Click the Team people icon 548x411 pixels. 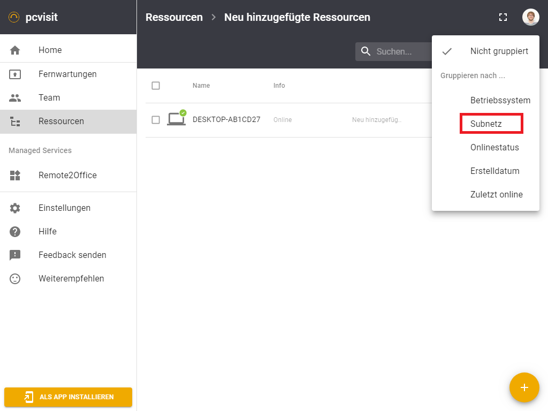click(x=15, y=98)
